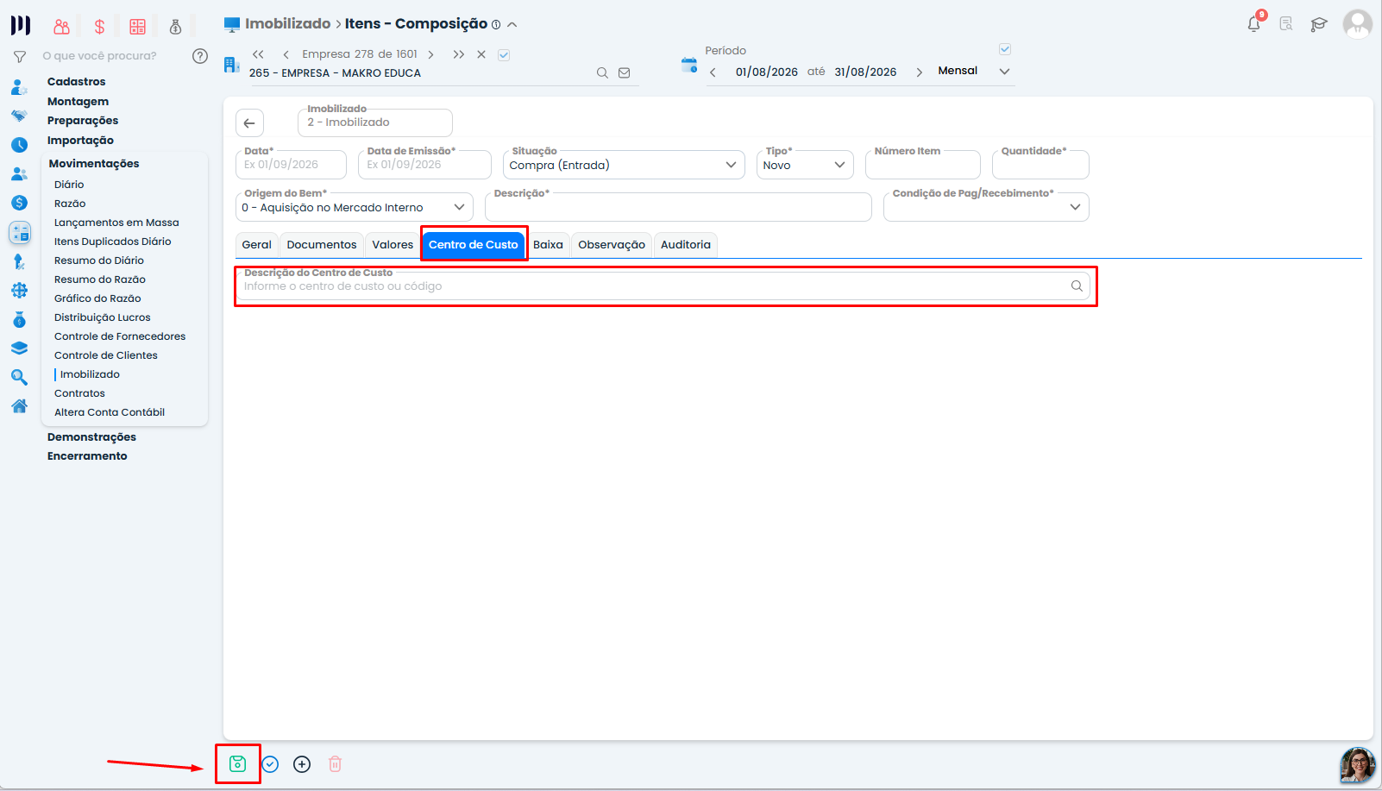Click the back arrow button

(x=249, y=122)
